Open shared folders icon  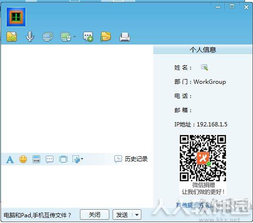[105, 36]
